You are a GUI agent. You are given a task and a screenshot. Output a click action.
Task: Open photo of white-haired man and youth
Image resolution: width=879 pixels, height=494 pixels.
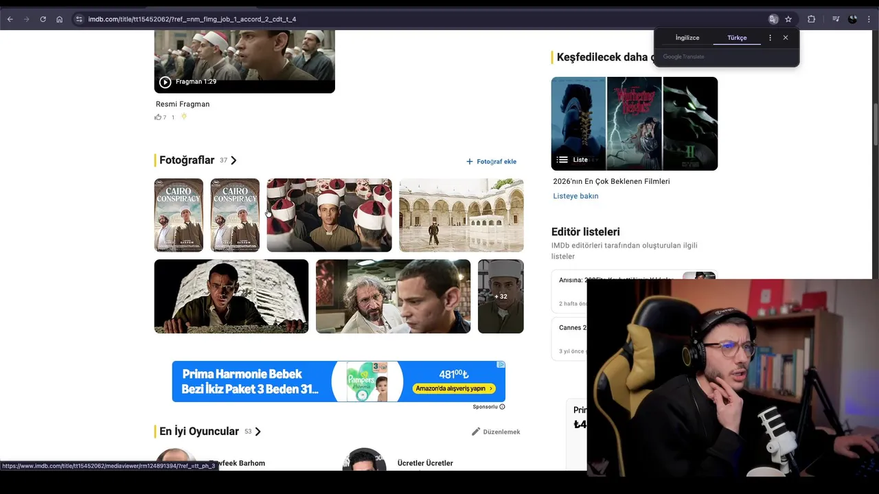coord(393,296)
